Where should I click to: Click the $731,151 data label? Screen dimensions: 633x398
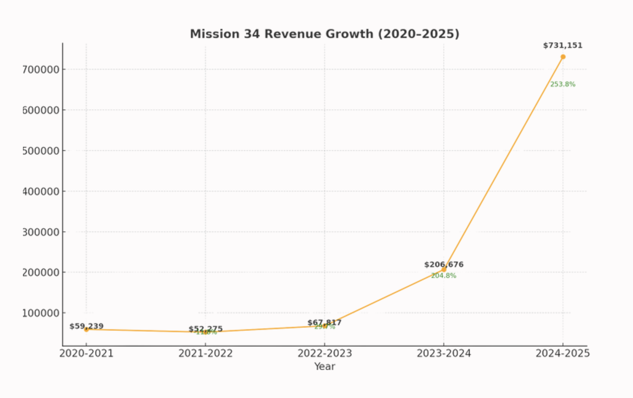point(563,46)
